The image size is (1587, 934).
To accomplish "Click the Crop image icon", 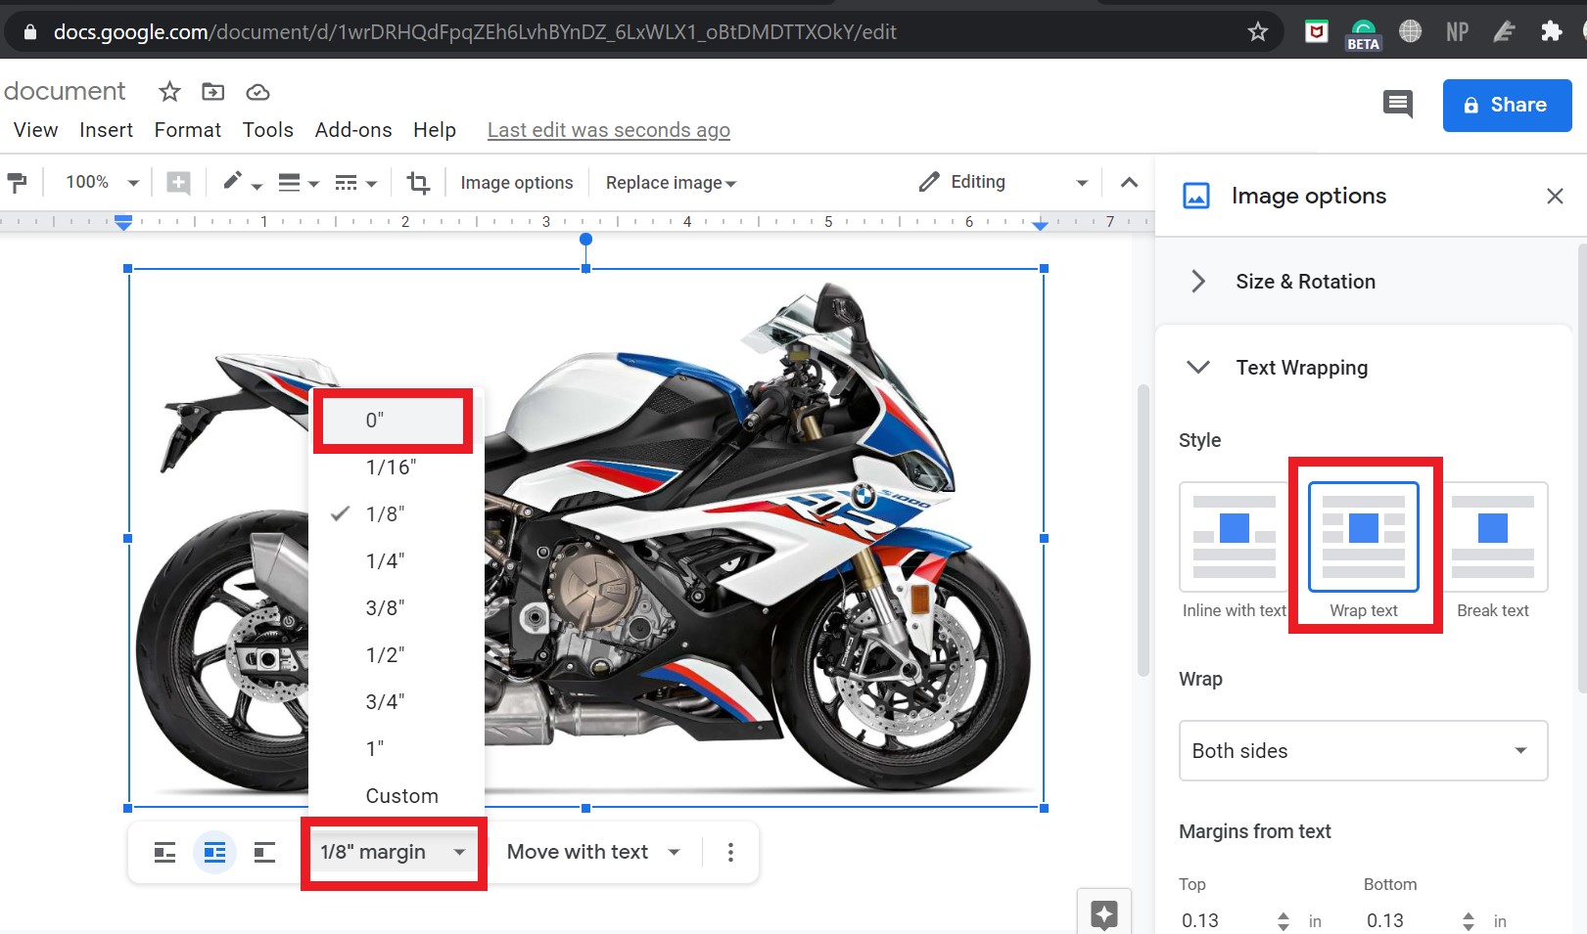I will (418, 182).
